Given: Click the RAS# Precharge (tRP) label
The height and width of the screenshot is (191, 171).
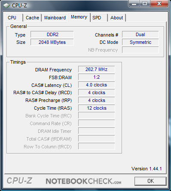Looking at the screenshot, I should pos(49,101).
